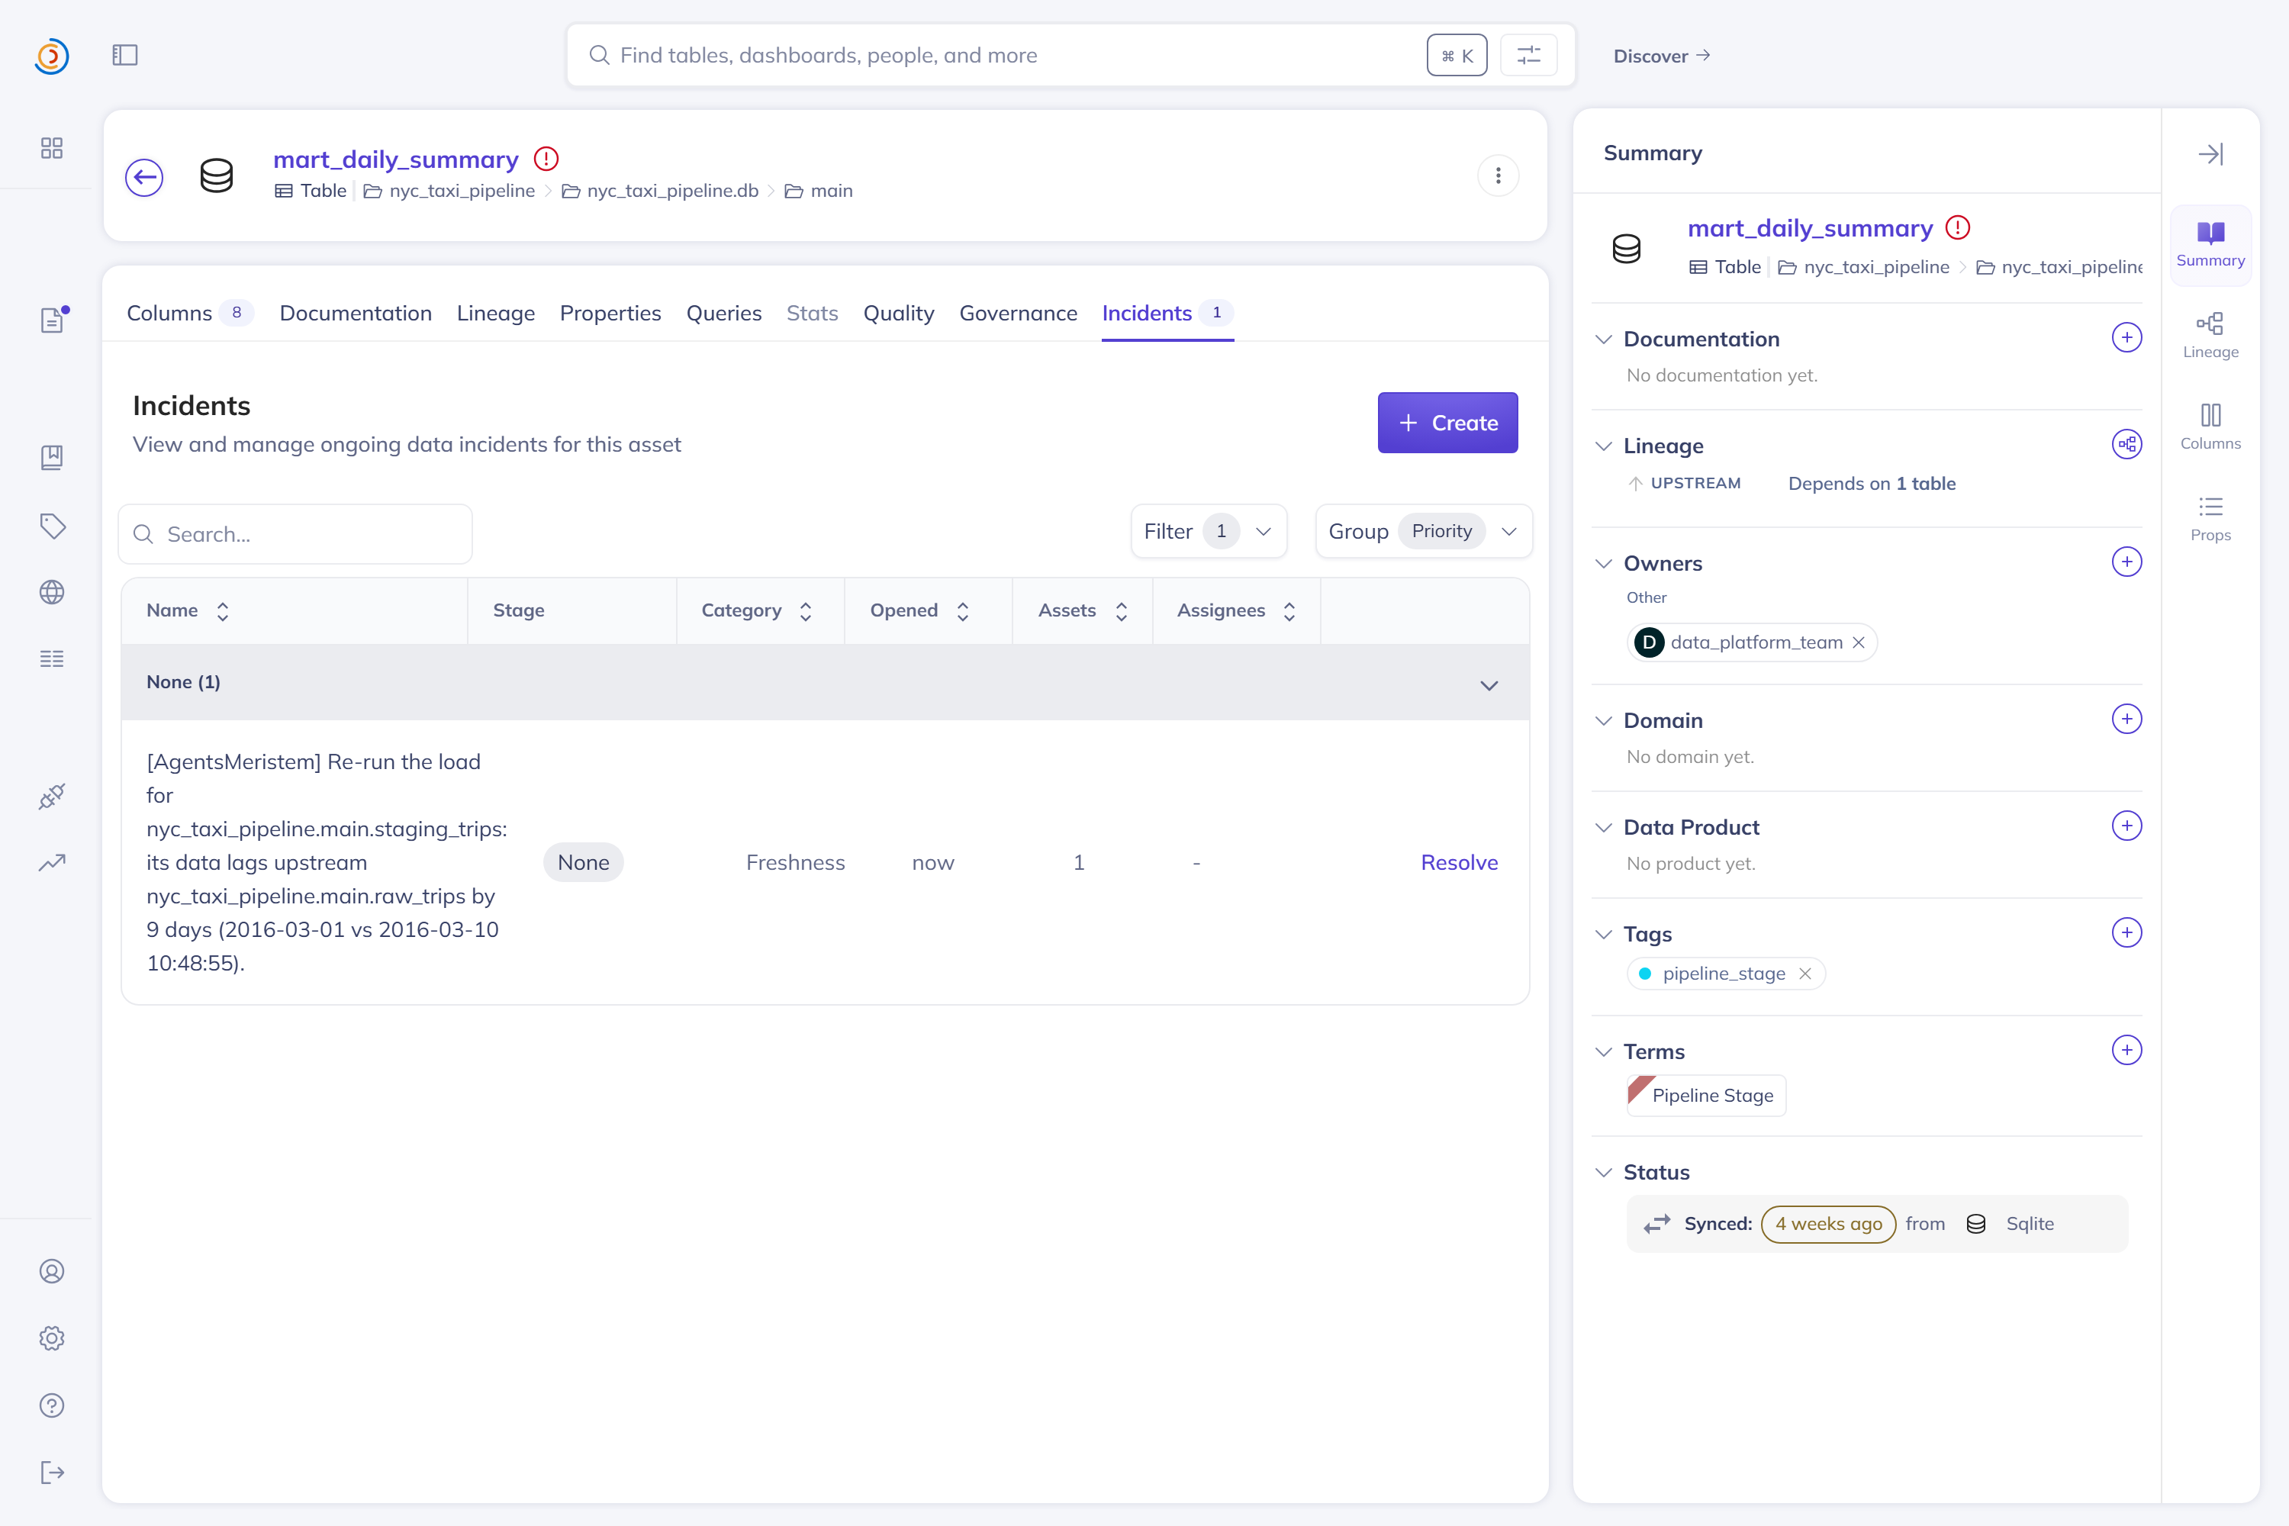
Task: Sort incidents by Name column
Action: [x=223, y=611]
